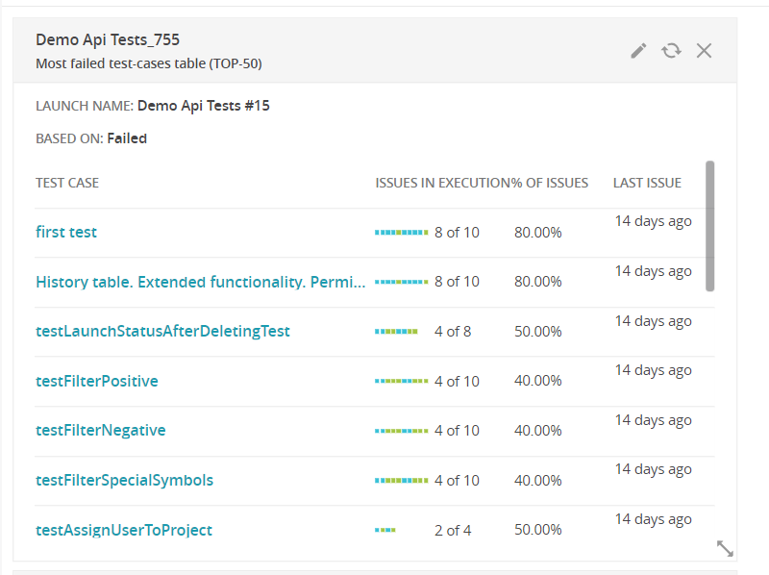Click '14 days ago' in testAssignUserToProject row
This screenshot has width=769, height=575.
tap(654, 519)
